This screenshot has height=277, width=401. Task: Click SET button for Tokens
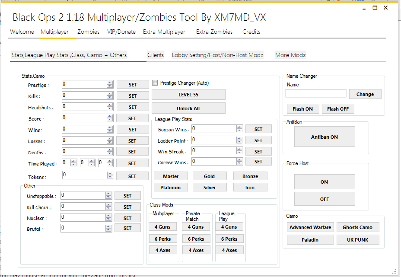coord(133,176)
